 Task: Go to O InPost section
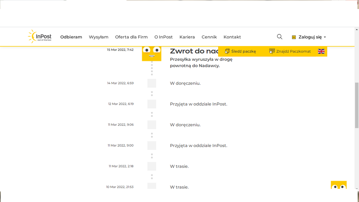pos(164,37)
